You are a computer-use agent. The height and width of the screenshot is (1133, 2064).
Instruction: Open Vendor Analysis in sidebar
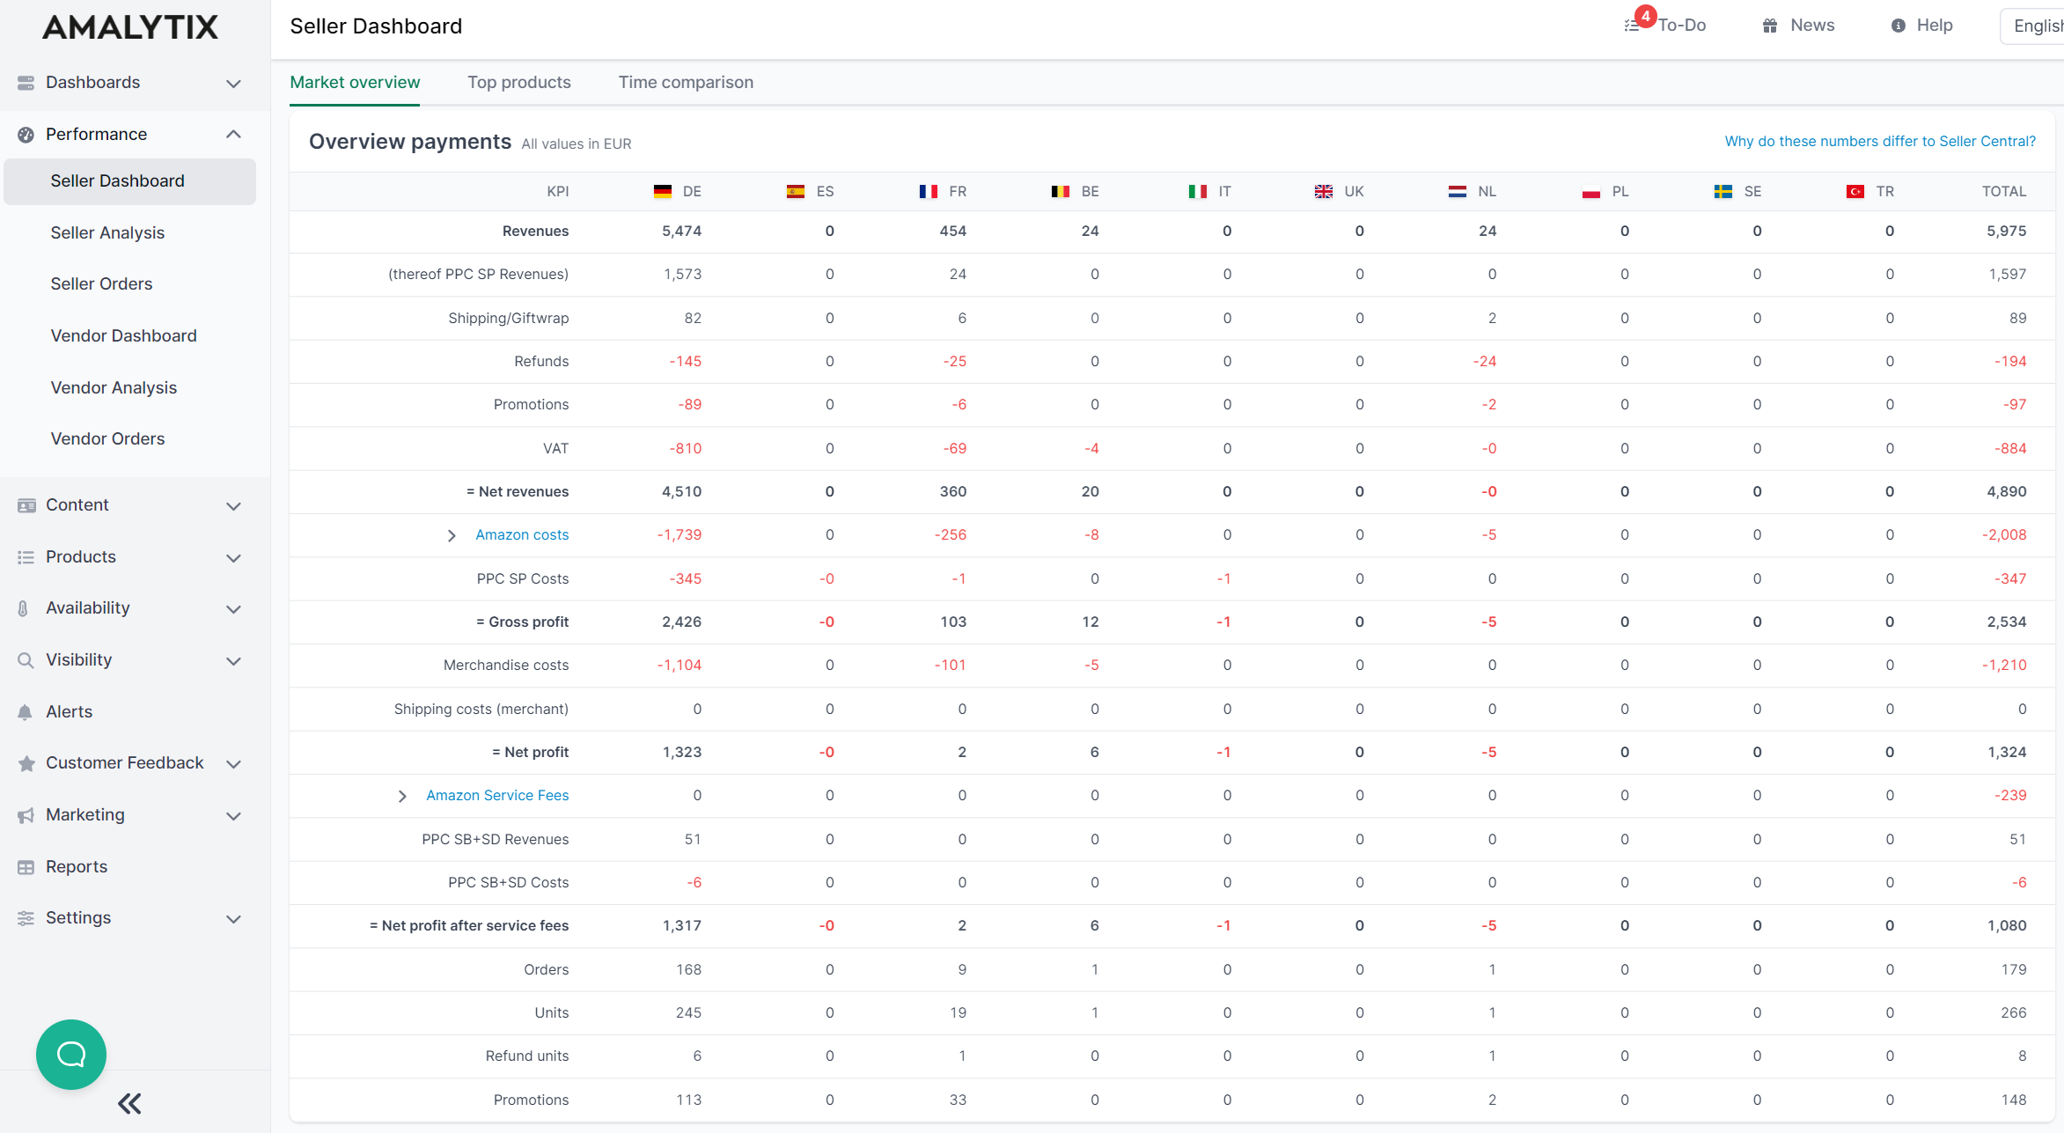tap(114, 387)
